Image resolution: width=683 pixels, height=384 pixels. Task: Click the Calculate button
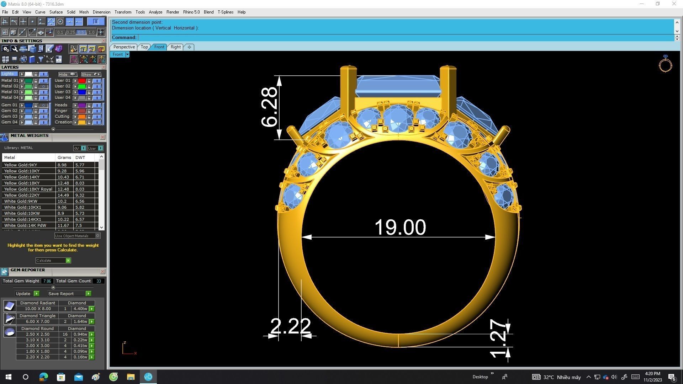[53, 261]
